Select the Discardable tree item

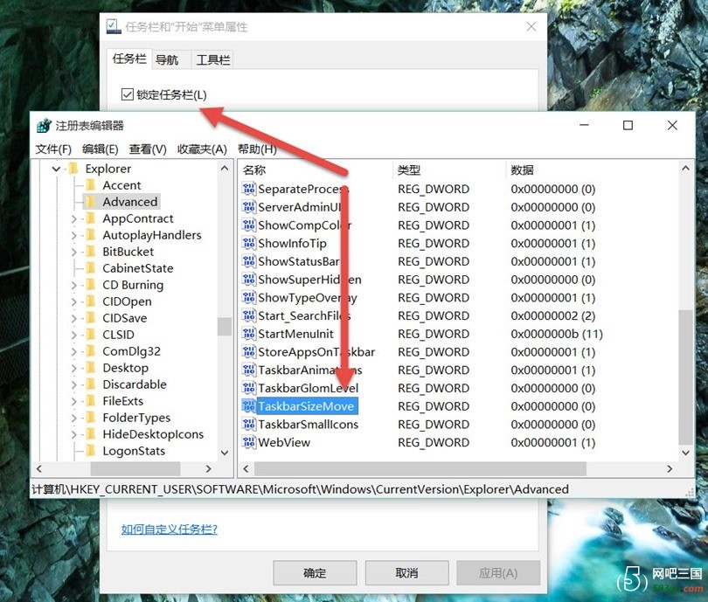click(x=135, y=384)
